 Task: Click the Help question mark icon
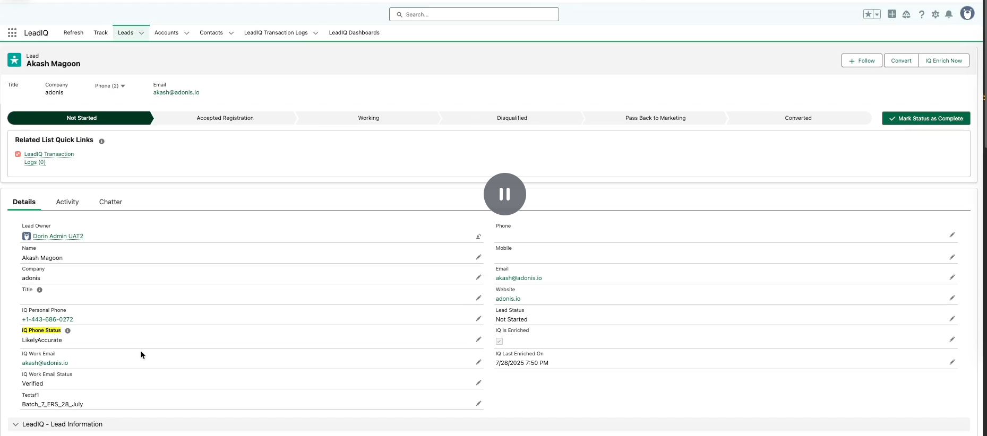[x=921, y=14]
